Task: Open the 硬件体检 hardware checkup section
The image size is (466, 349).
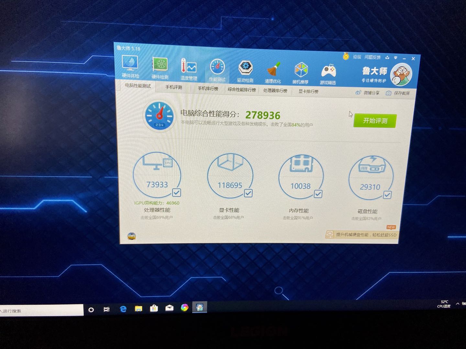Action: [x=130, y=67]
